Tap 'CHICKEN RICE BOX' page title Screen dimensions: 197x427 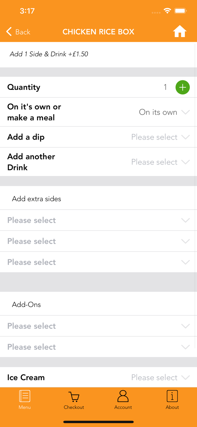point(98,32)
